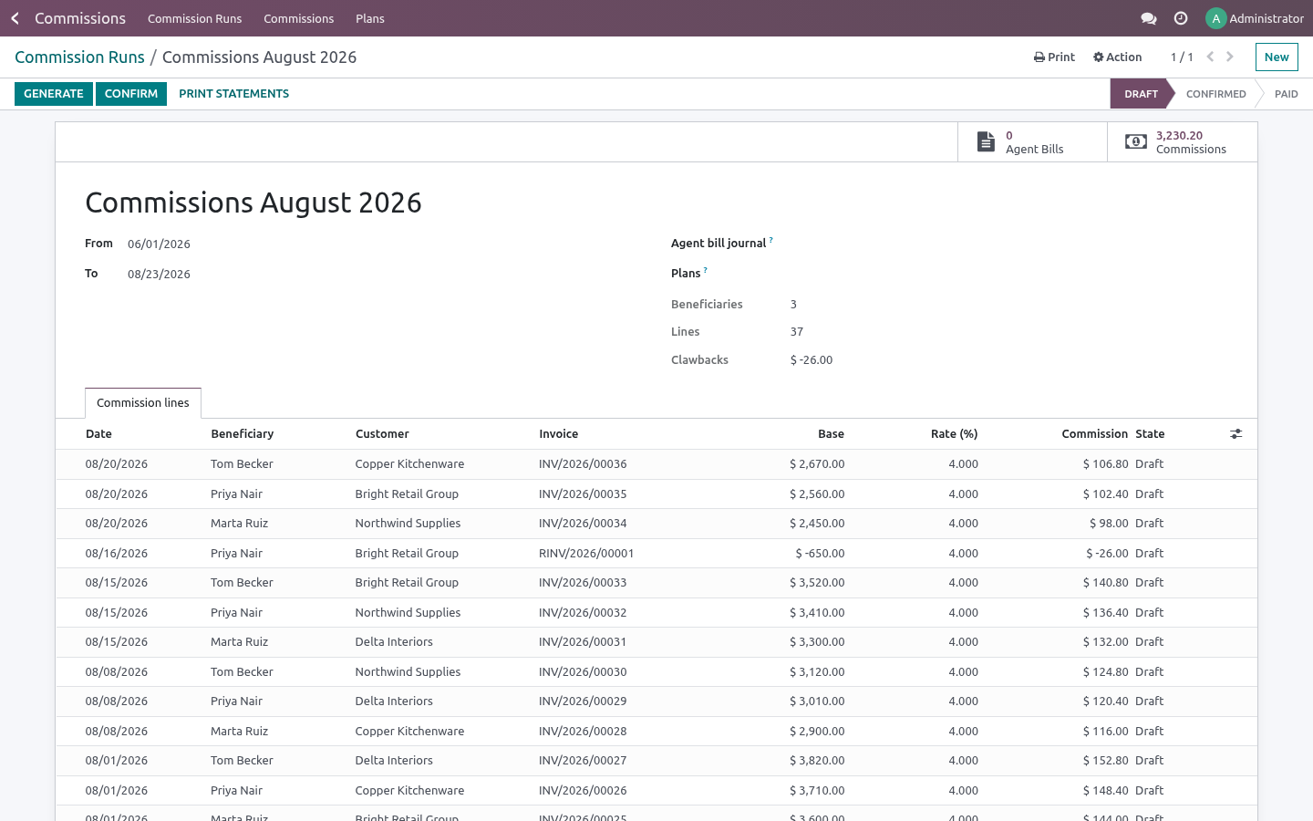The image size is (1313, 821).
Task: Open the conversations chat icon
Action: click(x=1149, y=18)
